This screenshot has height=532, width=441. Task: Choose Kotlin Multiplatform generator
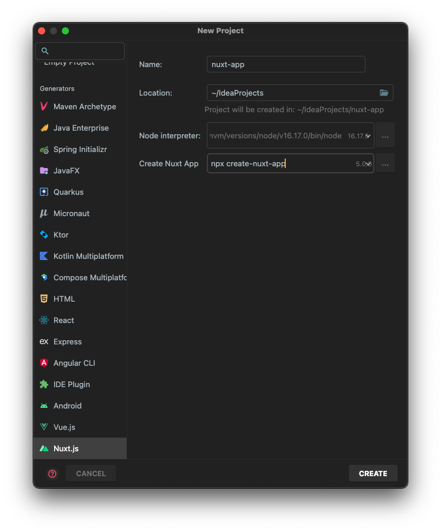80,256
